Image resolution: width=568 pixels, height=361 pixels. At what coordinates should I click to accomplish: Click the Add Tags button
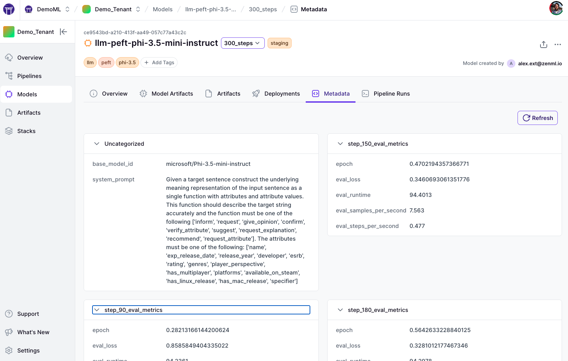(x=159, y=62)
